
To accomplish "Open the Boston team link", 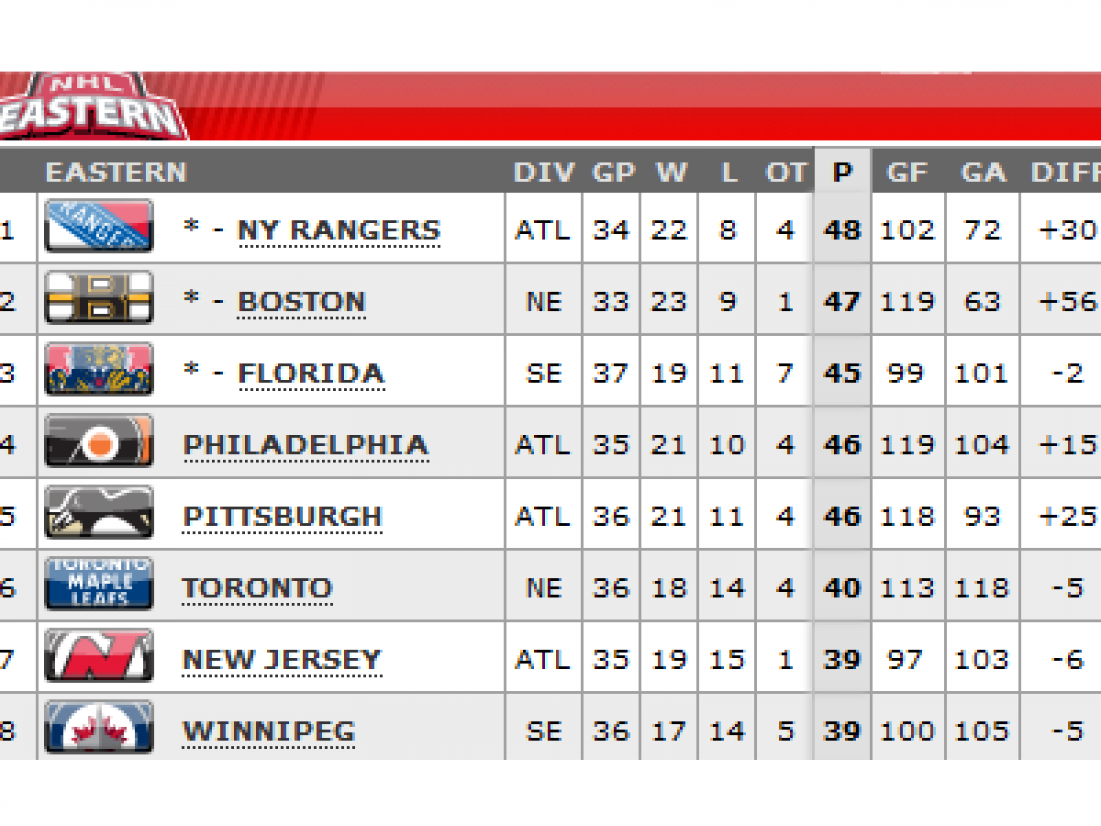I will coord(301,301).
